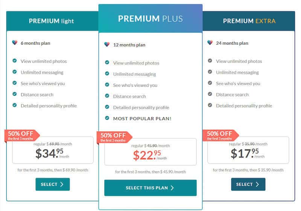Click the PREMIUM PLUS header
This screenshot has height=211, width=301.
coord(150,18)
